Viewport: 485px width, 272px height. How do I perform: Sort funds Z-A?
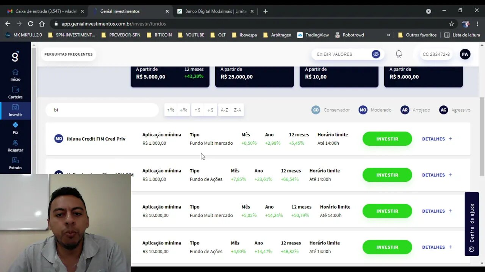[237, 110]
